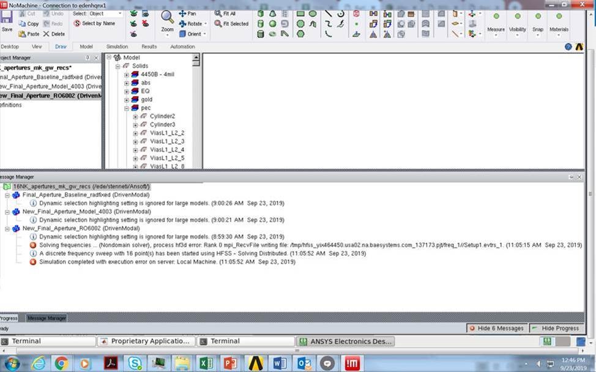This screenshot has height=372, width=596.
Task: Open ANSYS Electronics Desktop from the taskbar
Action: coord(346,341)
